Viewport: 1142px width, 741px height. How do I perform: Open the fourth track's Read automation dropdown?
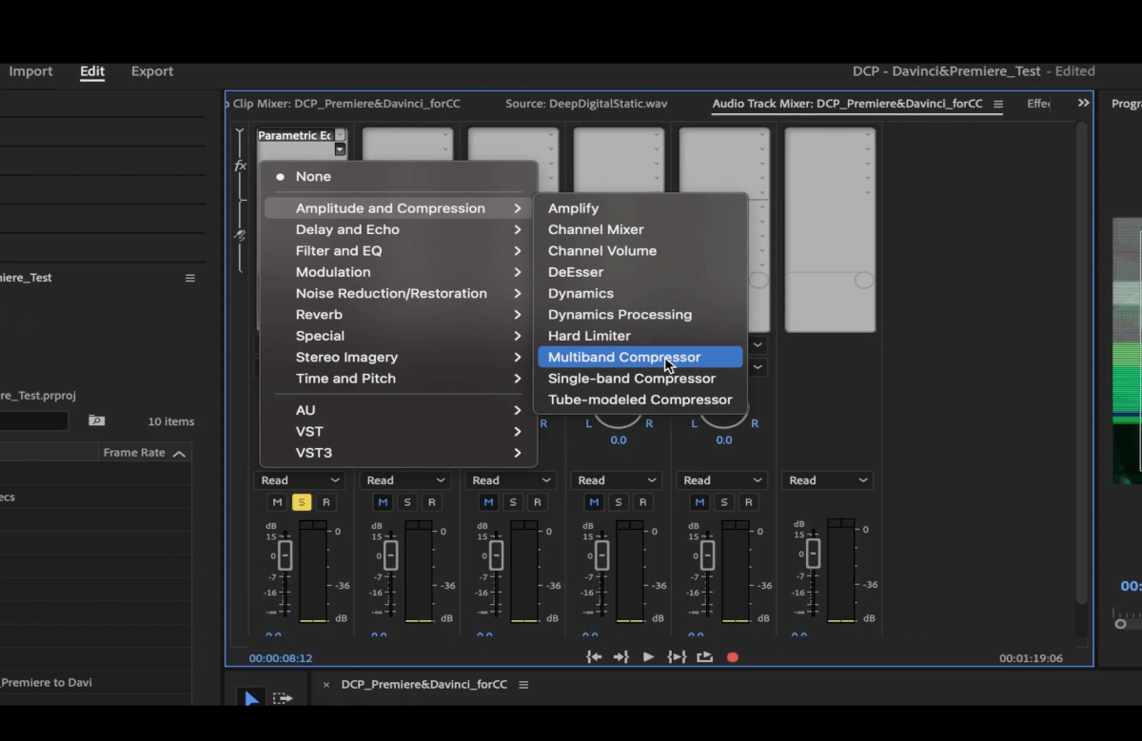coord(616,480)
